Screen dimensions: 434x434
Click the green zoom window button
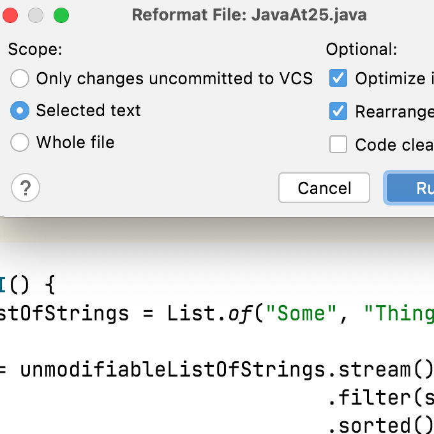pyautogui.click(x=61, y=15)
